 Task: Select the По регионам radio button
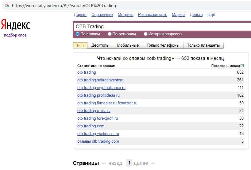(x=110, y=34)
